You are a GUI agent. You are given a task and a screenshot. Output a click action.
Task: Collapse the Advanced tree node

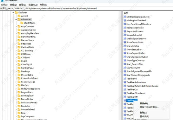(16, 19)
